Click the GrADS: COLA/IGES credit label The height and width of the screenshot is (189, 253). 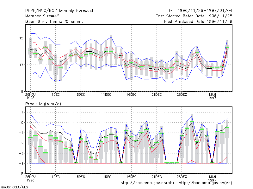coord(15,187)
